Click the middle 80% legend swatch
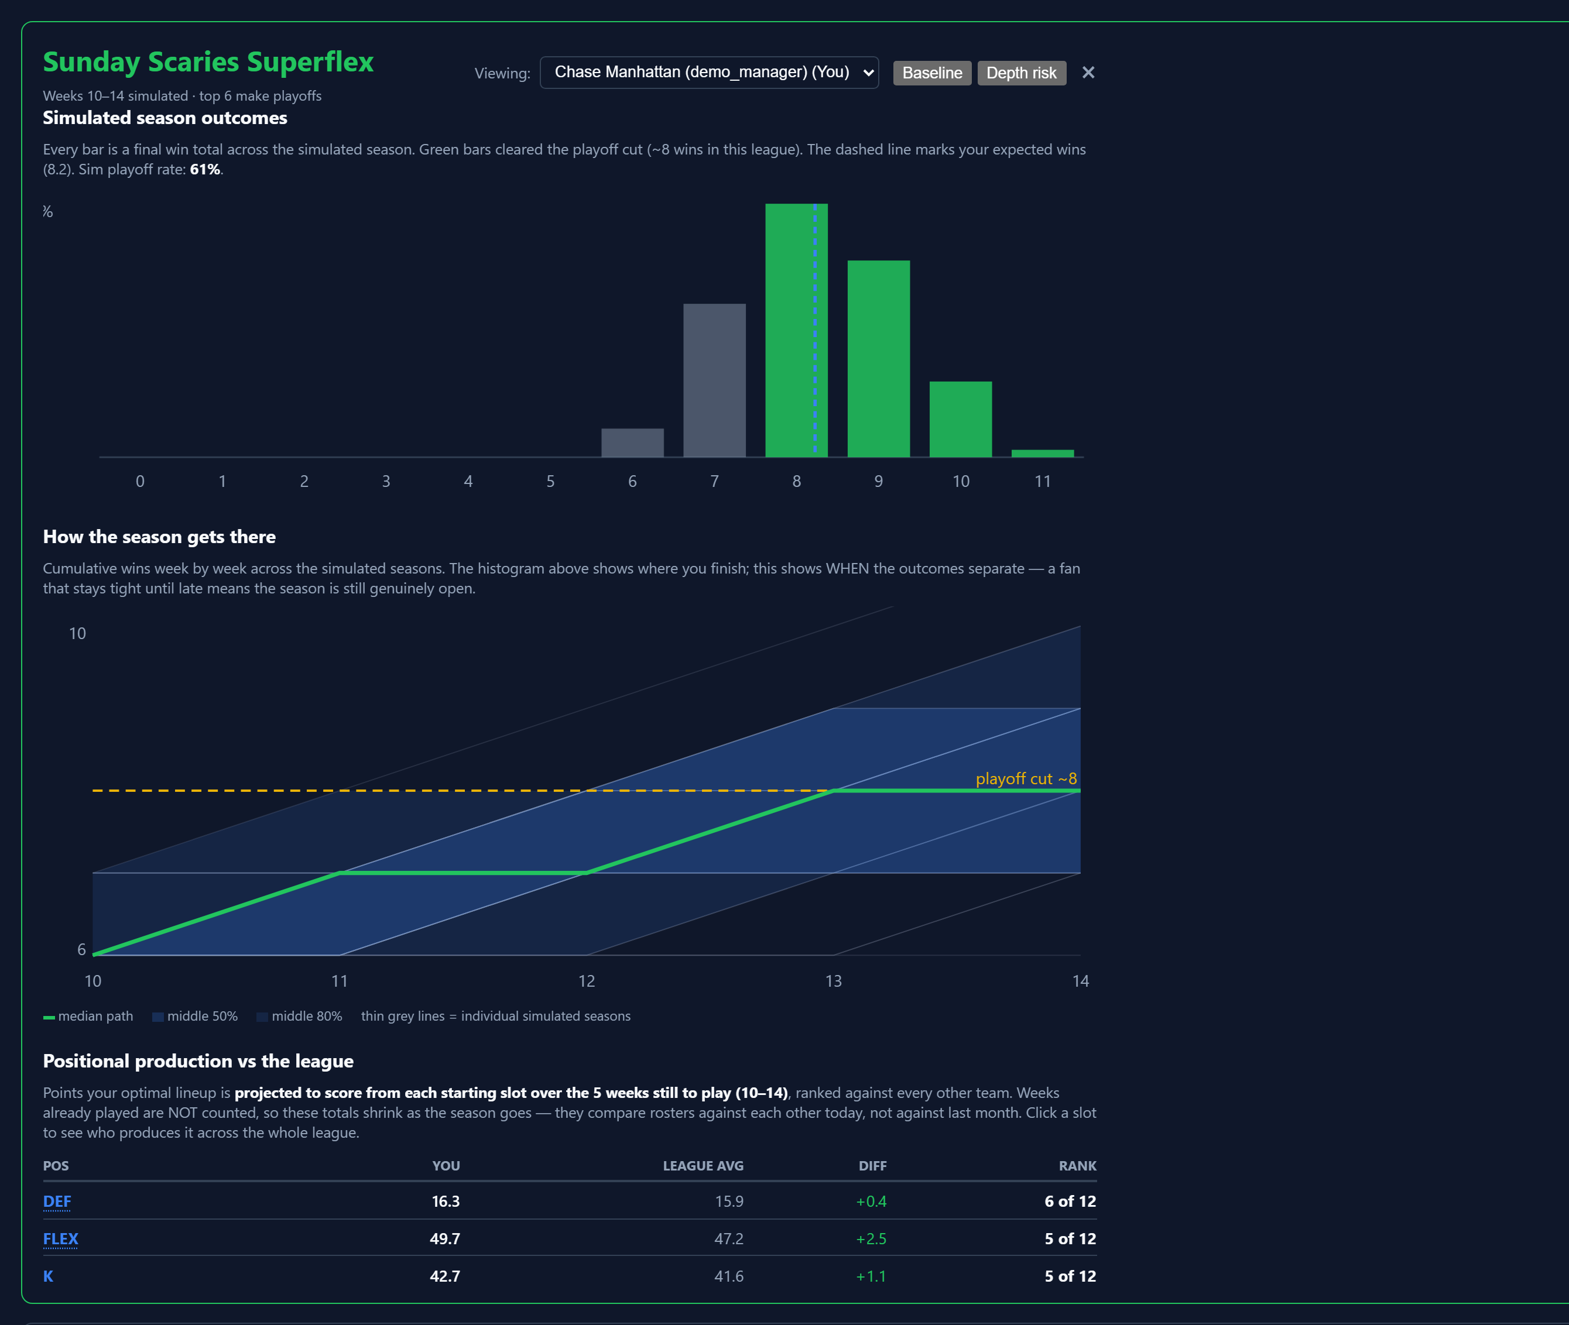 [x=262, y=1017]
